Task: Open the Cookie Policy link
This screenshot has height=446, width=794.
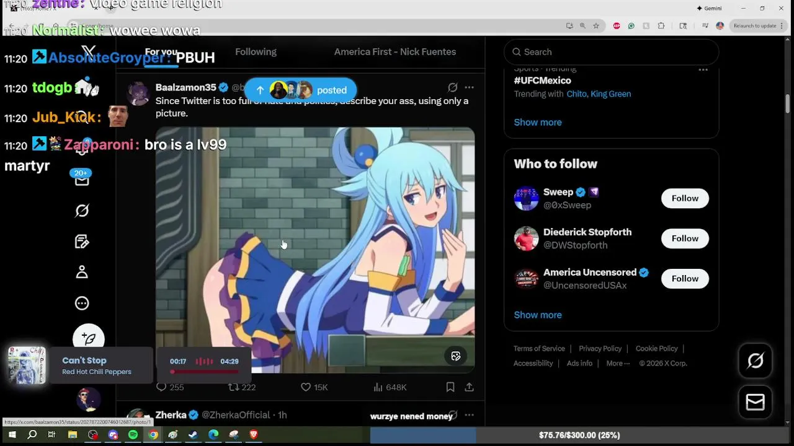Action: (656, 349)
